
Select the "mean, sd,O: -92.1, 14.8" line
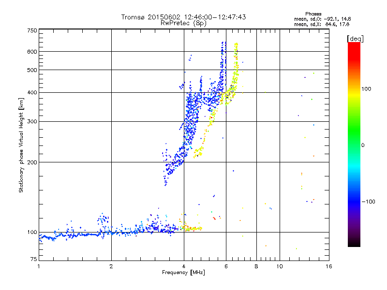[322, 19]
